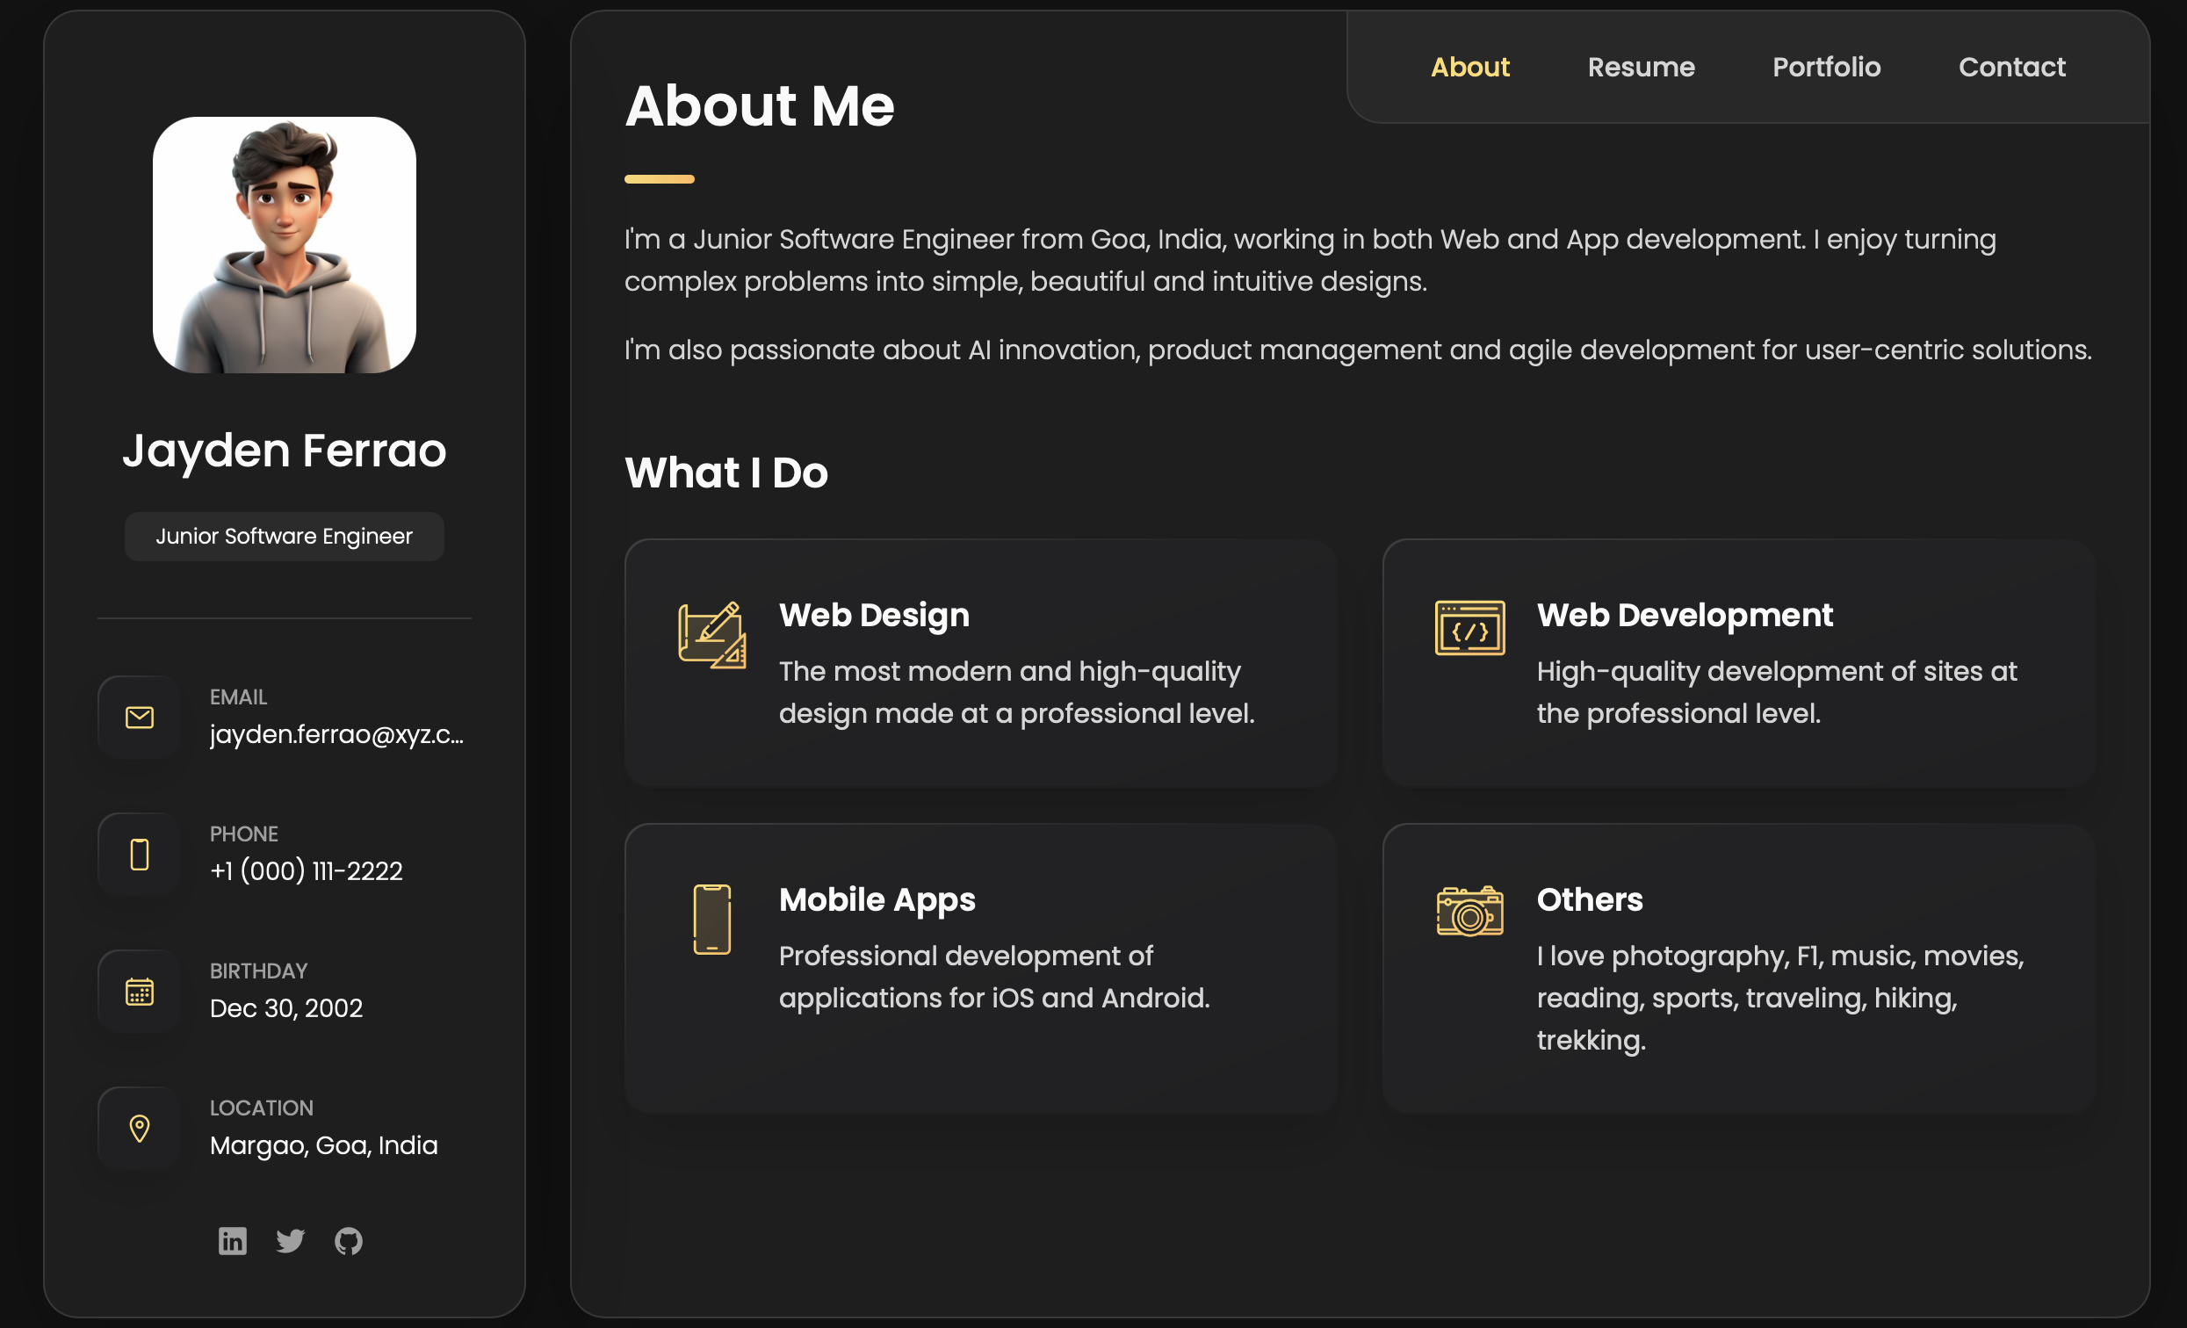
Task: Click the jayden.ferrao email address
Action: click(338, 734)
